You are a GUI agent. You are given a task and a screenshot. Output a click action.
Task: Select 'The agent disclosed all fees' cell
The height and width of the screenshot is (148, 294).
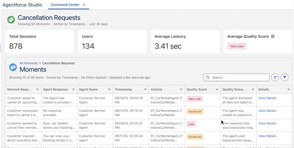pos(238,100)
